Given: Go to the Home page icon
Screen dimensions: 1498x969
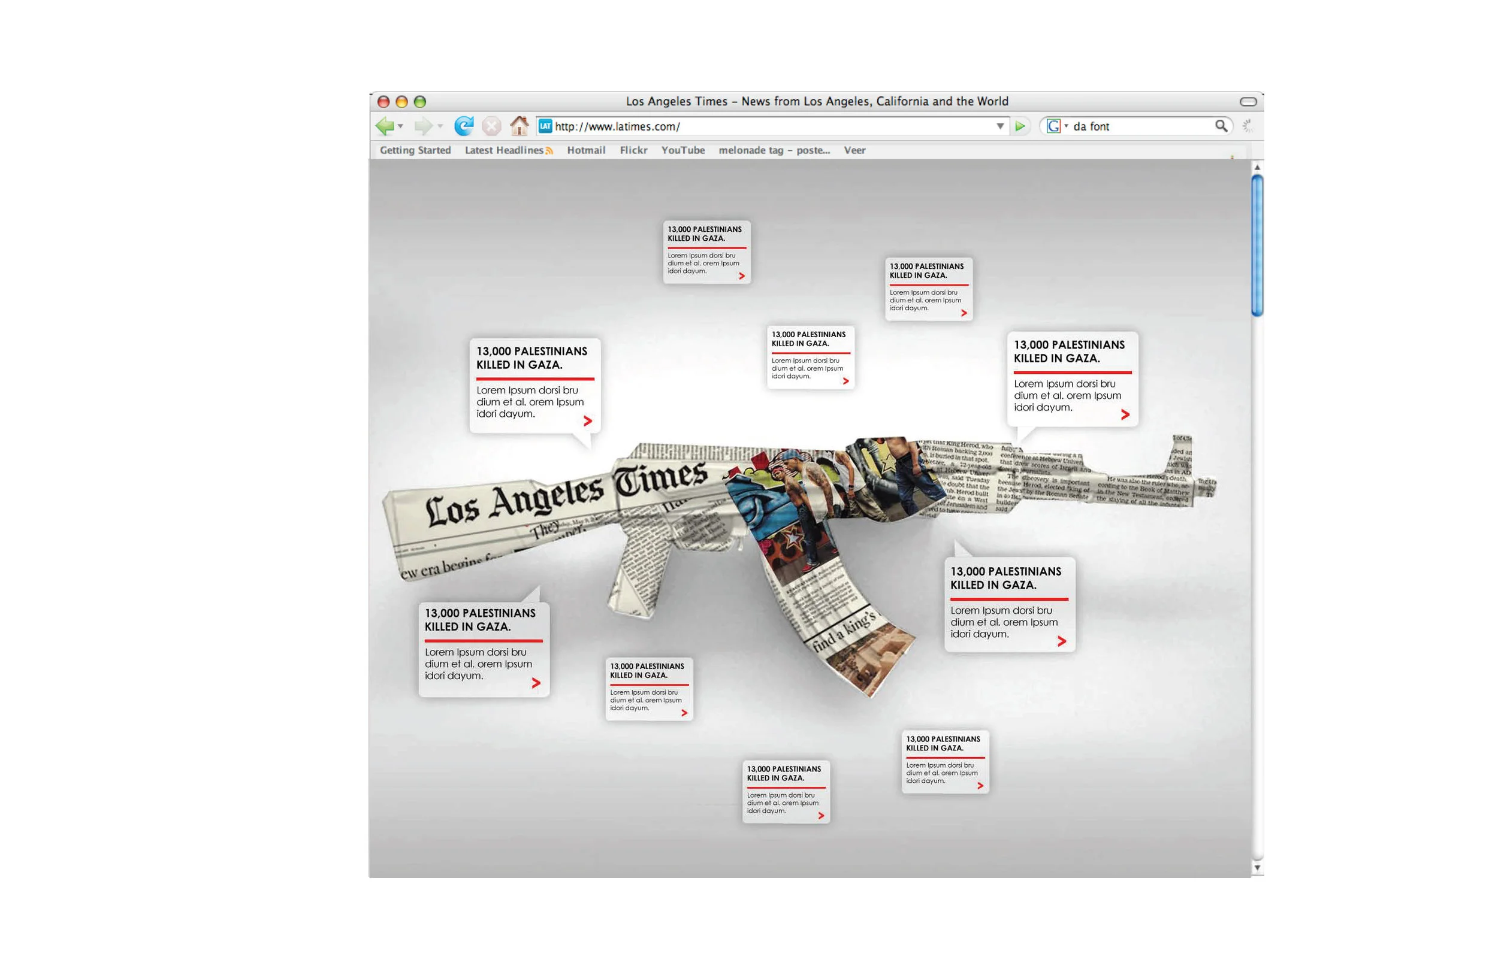Looking at the screenshot, I should coord(520,126).
